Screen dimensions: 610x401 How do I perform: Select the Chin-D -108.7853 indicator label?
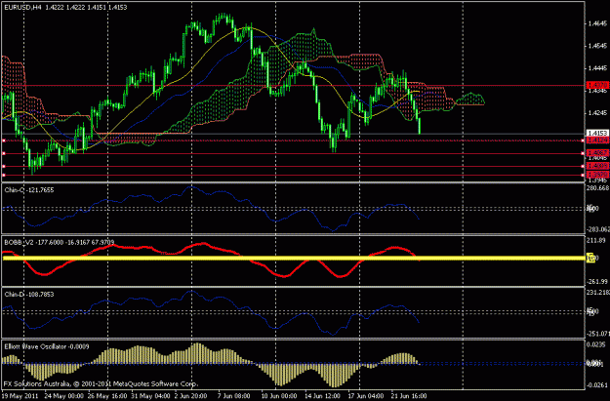coord(29,295)
